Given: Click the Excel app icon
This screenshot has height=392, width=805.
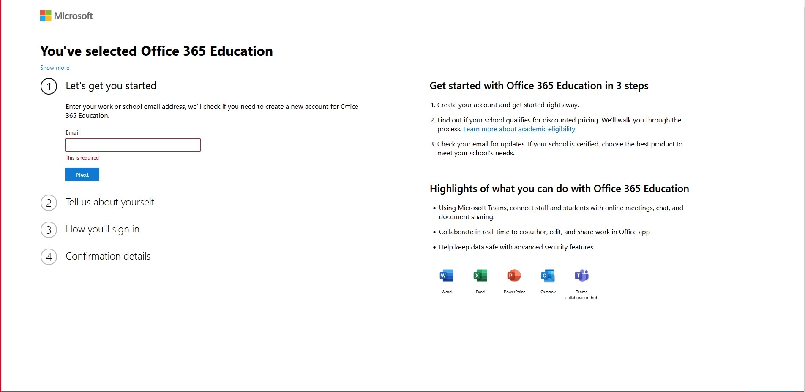Looking at the screenshot, I should tap(480, 276).
